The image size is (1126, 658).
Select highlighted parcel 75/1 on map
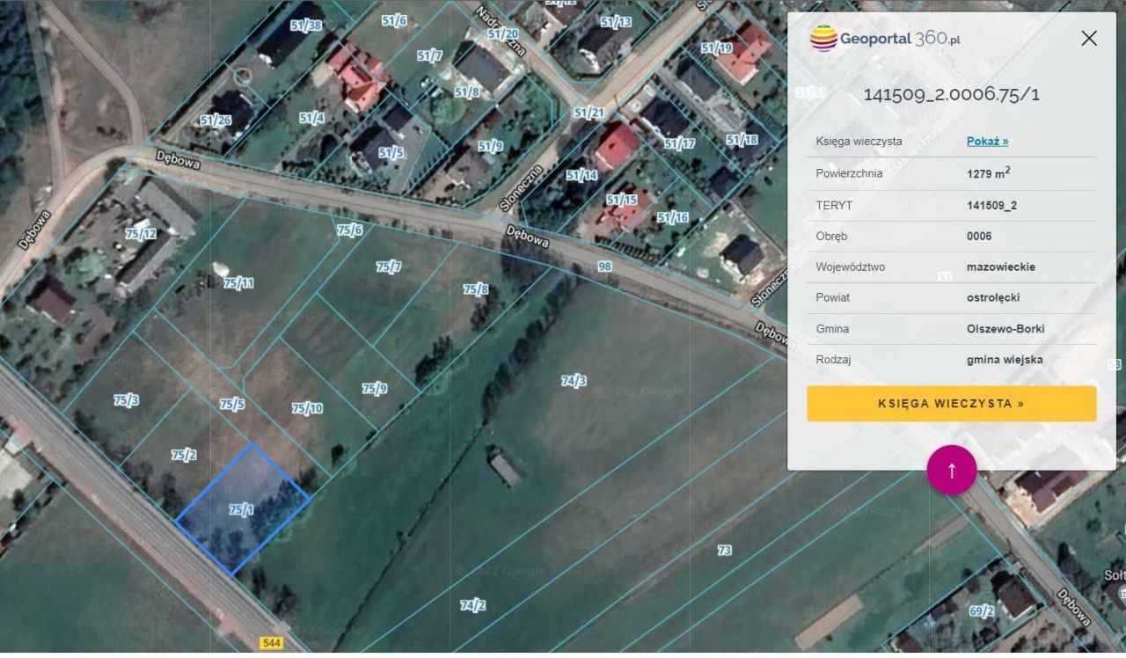tap(242, 509)
